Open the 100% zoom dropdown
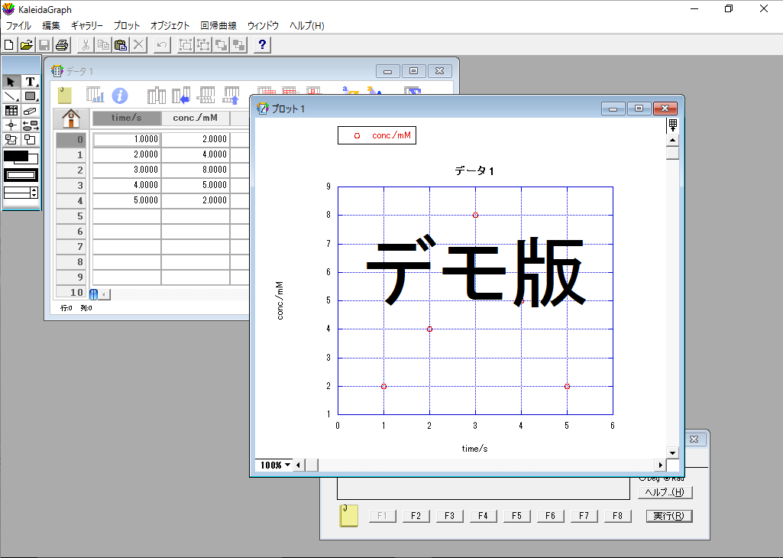Viewport: 783px width, 558px height. click(275, 465)
